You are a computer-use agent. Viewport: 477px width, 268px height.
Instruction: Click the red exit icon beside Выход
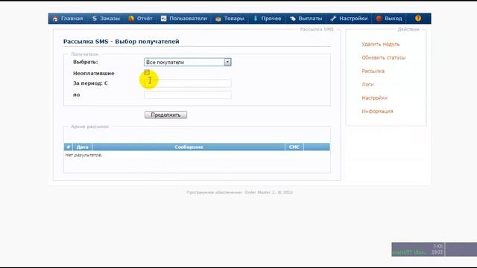[379, 19]
